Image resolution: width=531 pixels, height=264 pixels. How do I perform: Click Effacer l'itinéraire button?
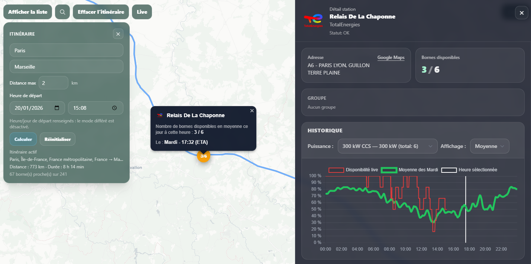tap(101, 12)
